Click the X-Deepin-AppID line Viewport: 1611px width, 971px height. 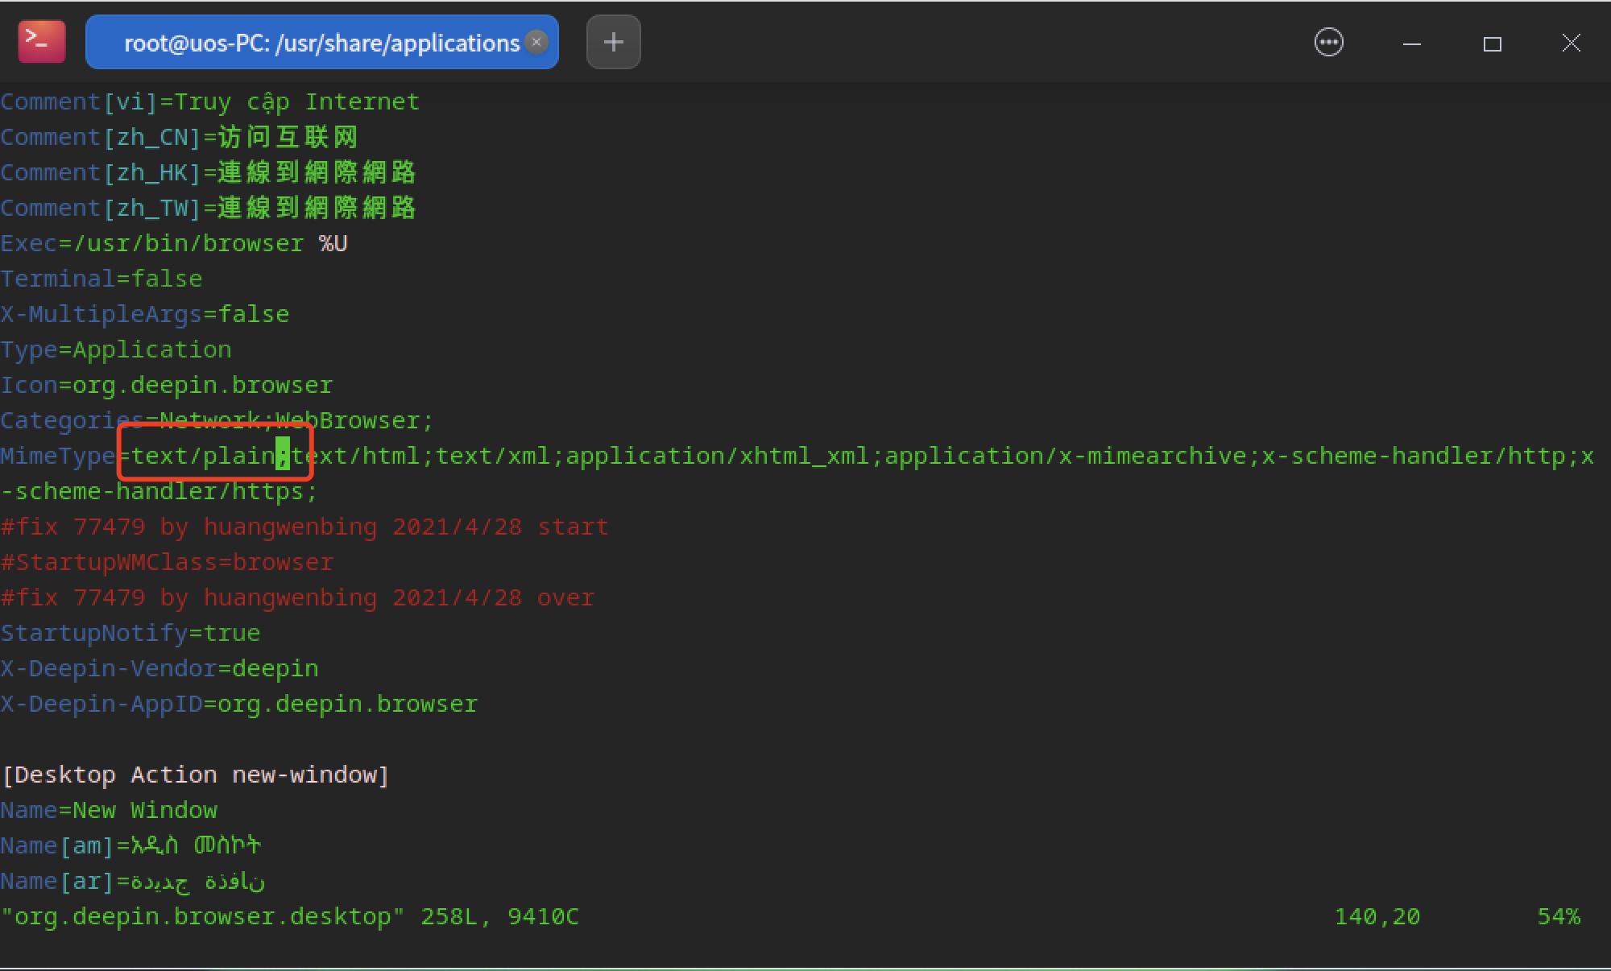pyautogui.click(x=239, y=704)
